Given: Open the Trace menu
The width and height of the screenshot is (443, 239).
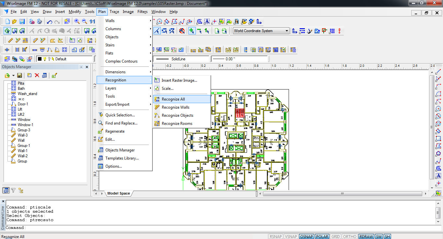Looking at the screenshot, I should (x=114, y=12).
